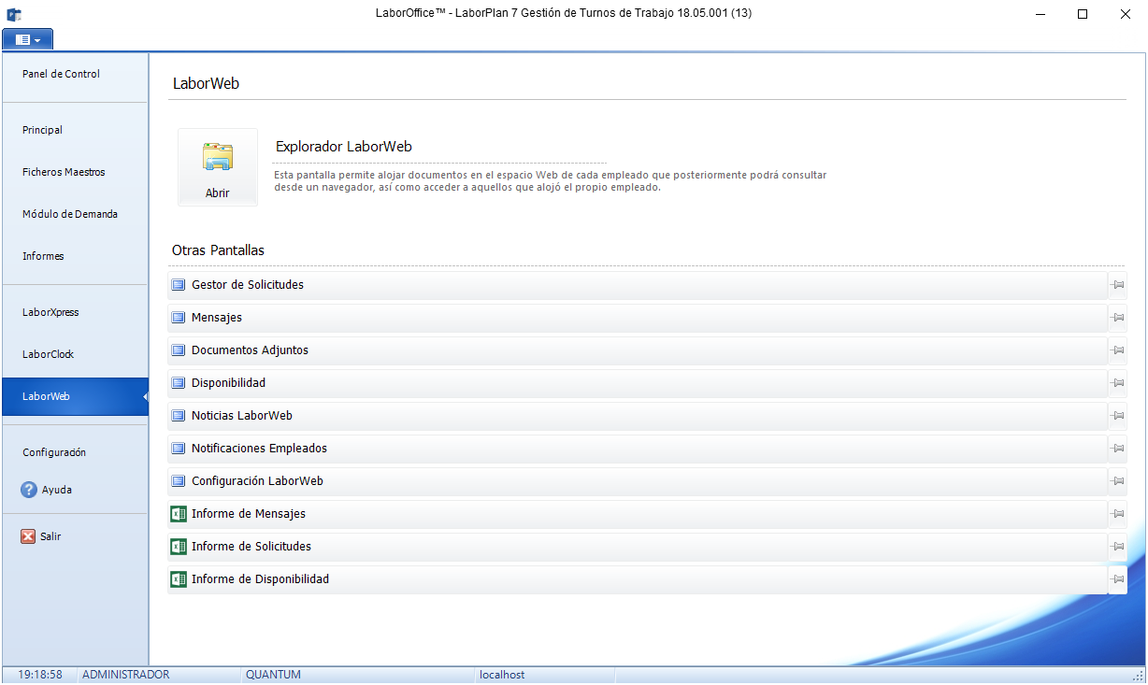Click the Configuración LaborWeb screen icon
The width and height of the screenshot is (1148, 685).
179,481
